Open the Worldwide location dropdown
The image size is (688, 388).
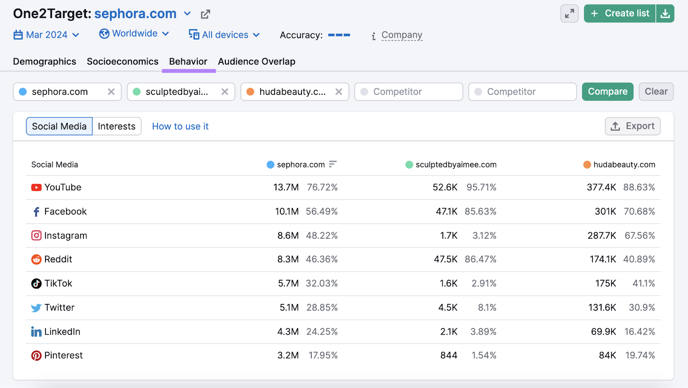point(134,33)
